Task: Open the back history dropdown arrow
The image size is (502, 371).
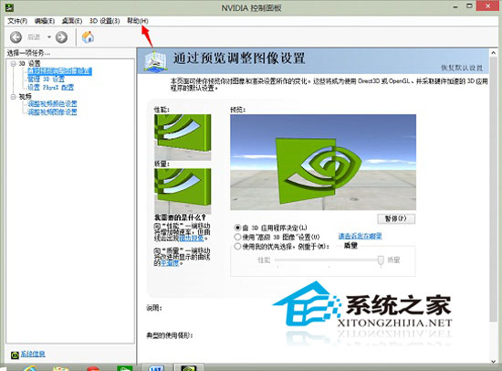Action: (49, 37)
